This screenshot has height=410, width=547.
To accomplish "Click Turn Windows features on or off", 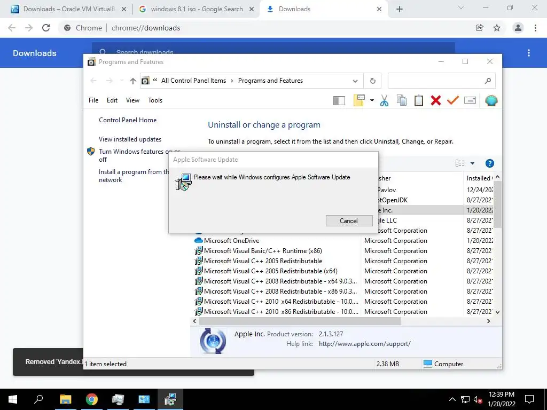I will (134, 155).
